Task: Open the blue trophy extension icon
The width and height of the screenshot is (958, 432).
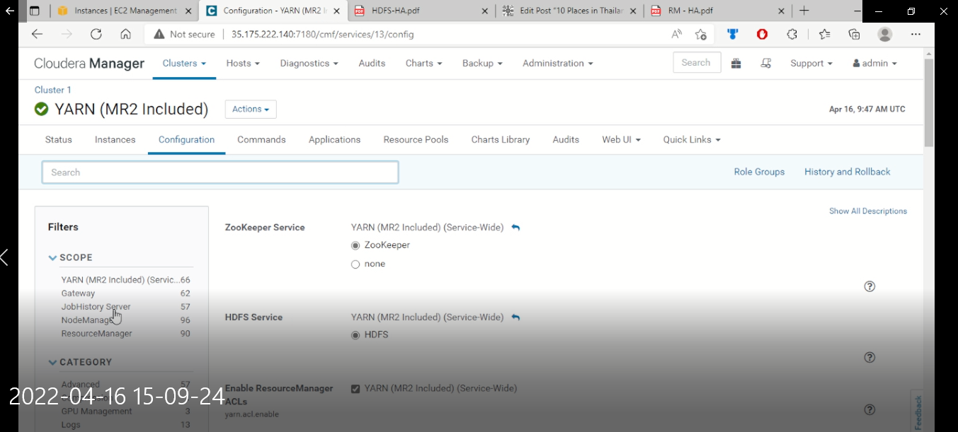Action: tap(733, 34)
